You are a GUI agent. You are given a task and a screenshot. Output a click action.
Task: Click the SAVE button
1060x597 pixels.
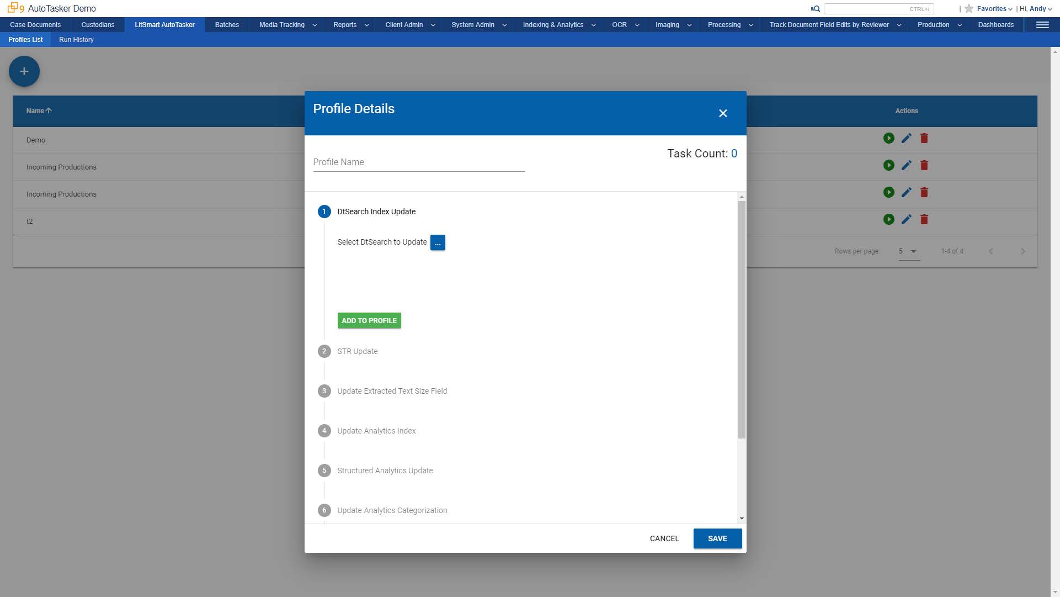point(717,538)
